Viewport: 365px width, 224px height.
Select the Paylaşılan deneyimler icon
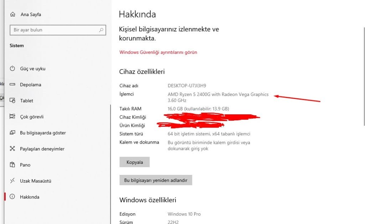12,149
